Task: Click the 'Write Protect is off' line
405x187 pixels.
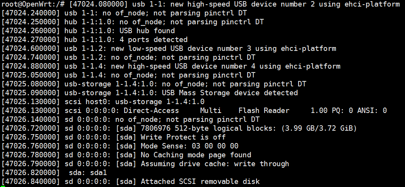Action: (x=183, y=137)
